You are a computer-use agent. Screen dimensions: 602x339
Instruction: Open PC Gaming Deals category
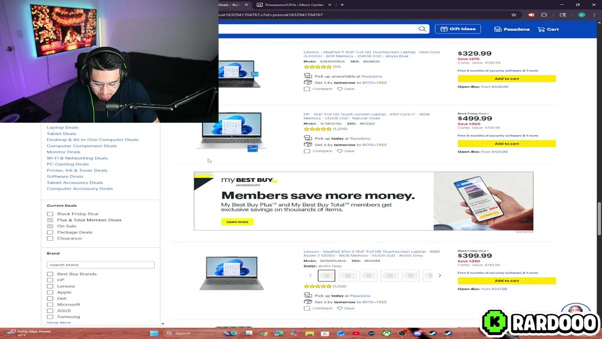[x=68, y=164]
